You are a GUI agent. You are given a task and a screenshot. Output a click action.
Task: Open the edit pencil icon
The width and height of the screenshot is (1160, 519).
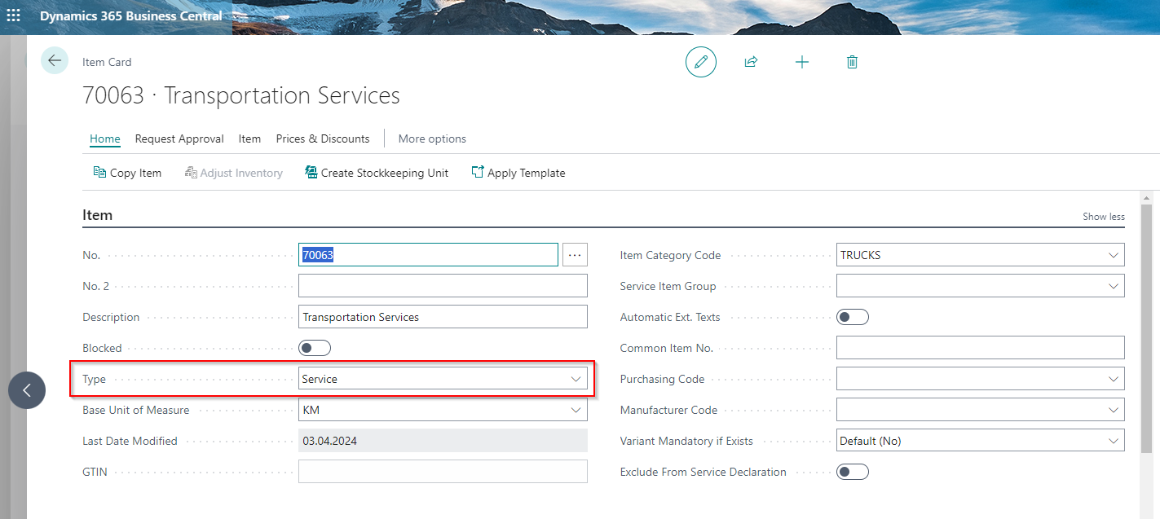tap(701, 62)
